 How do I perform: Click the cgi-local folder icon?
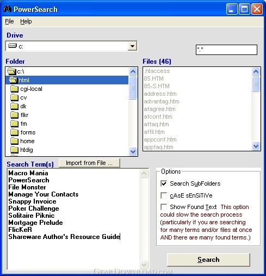[x=14, y=89]
